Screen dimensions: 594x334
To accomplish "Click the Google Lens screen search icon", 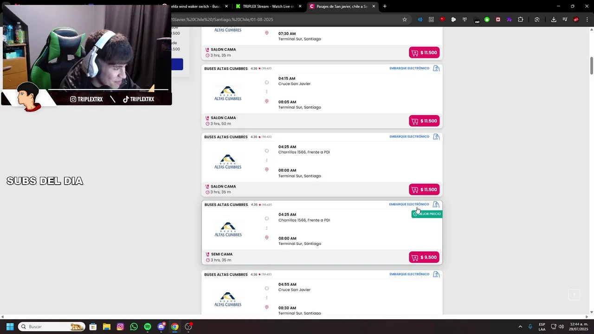I will point(537,19).
